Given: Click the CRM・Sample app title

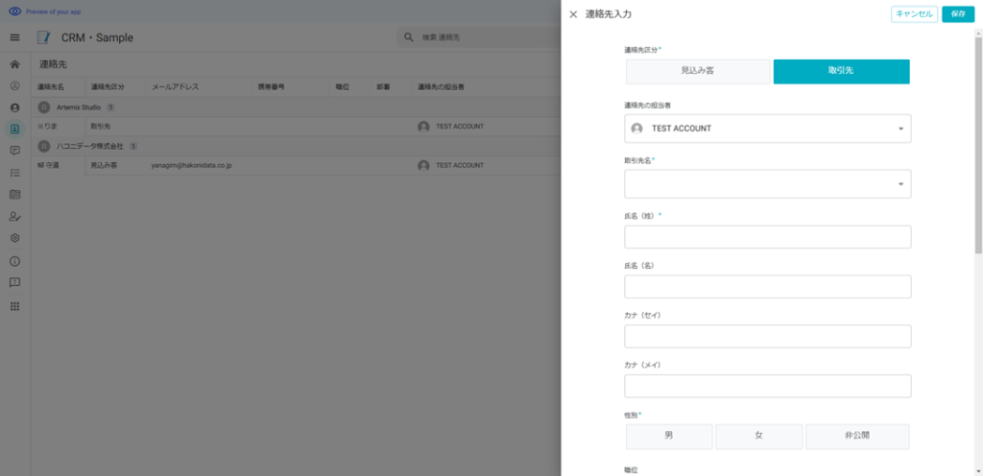Looking at the screenshot, I should point(97,37).
